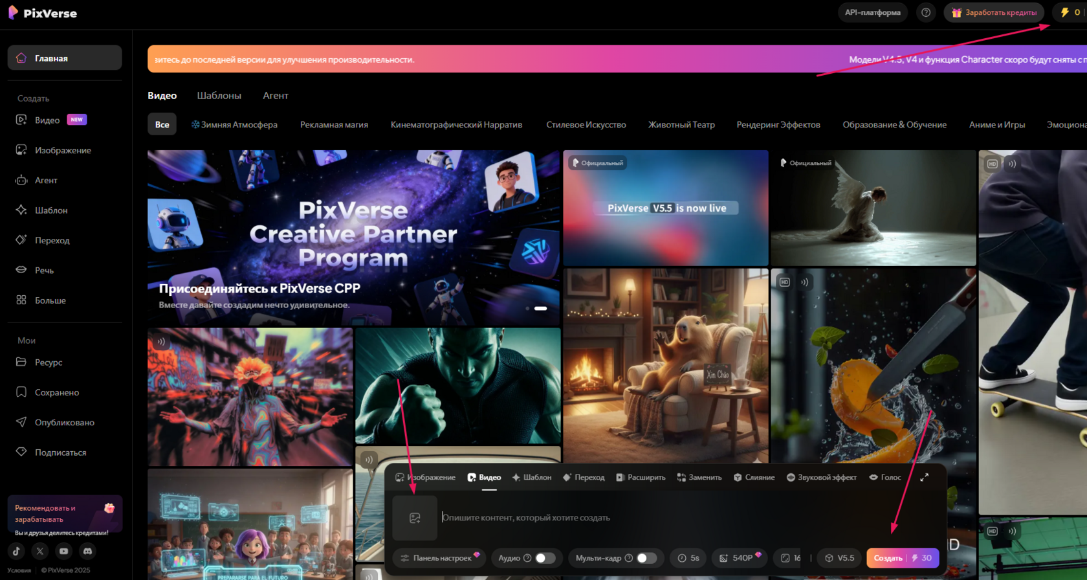The image size is (1087, 580).
Task: Click the add image upload box in the prompt panel
Action: [415, 518]
